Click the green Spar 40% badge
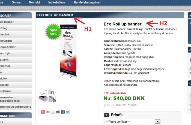The width and height of the screenshot is (191, 125). tap(53, 32)
